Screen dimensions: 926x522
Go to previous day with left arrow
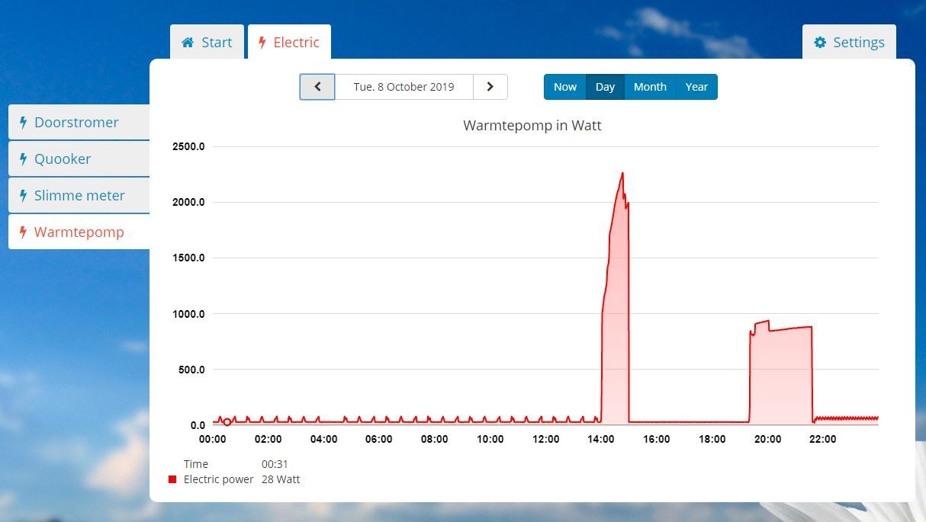tap(317, 87)
